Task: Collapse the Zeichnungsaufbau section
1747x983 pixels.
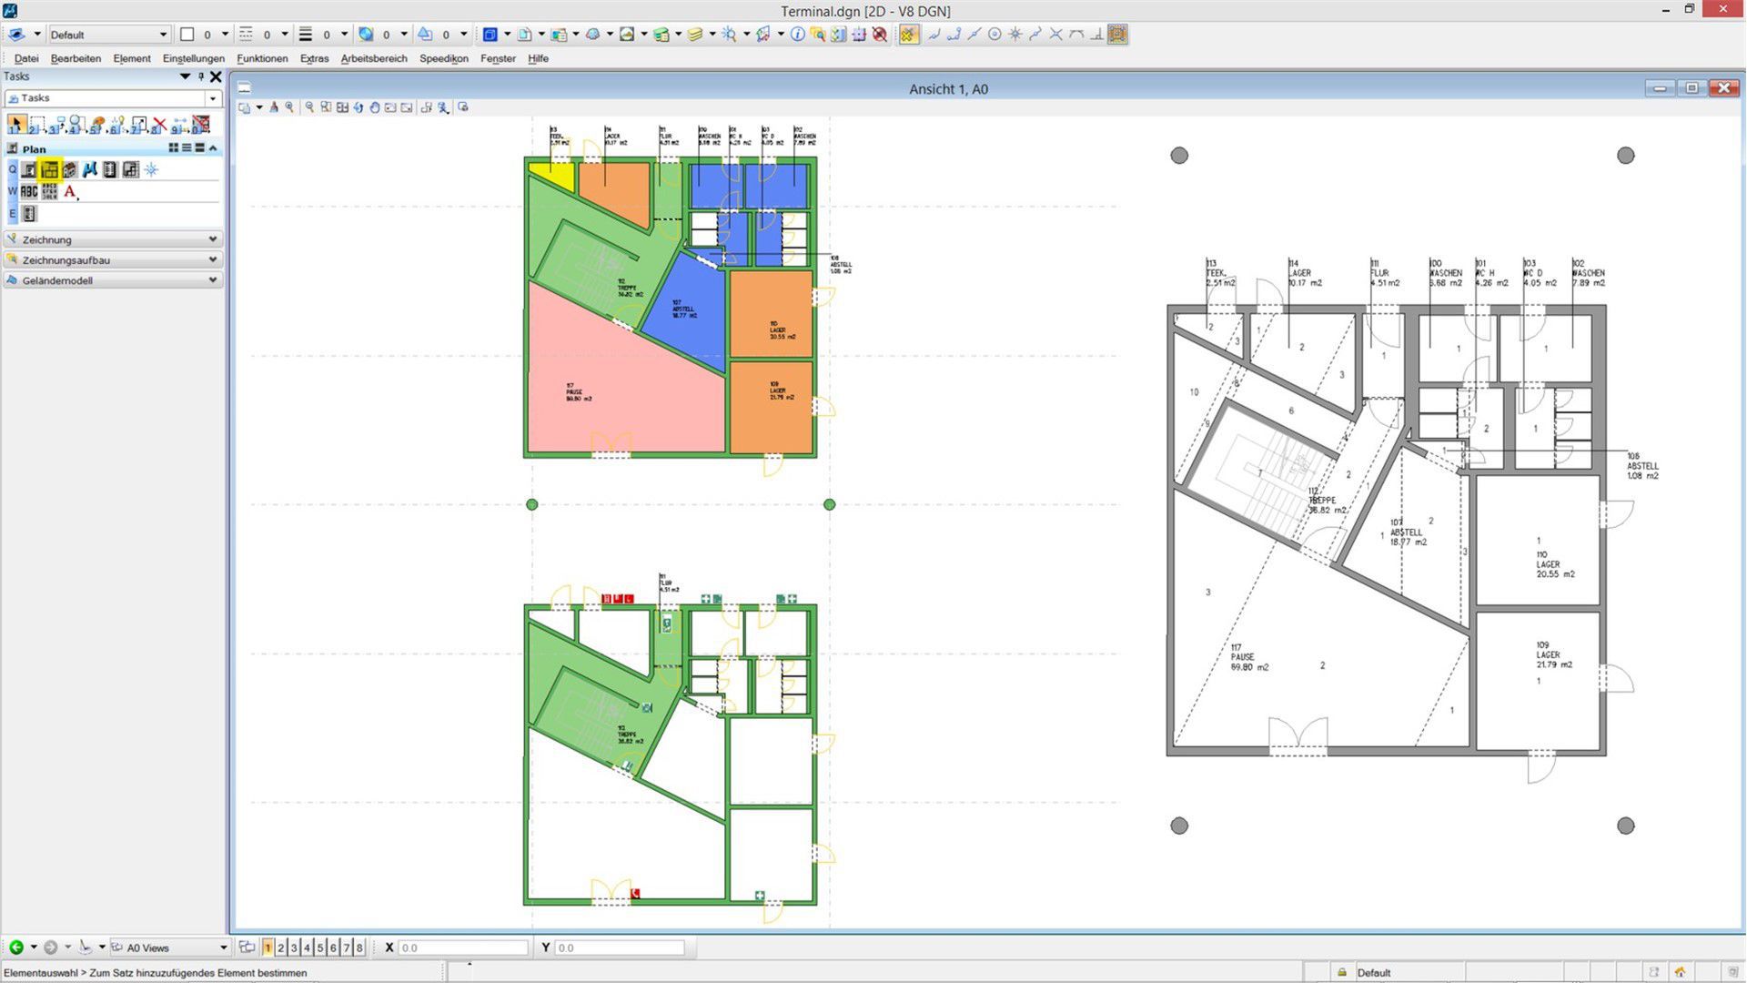Action: click(212, 259)
